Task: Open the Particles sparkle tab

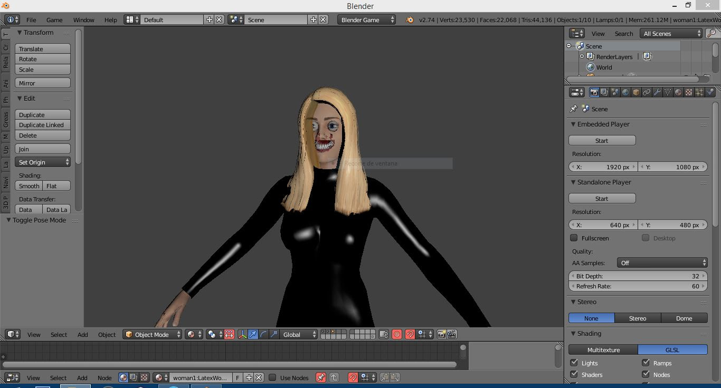Action: click(x=699, y=92)
